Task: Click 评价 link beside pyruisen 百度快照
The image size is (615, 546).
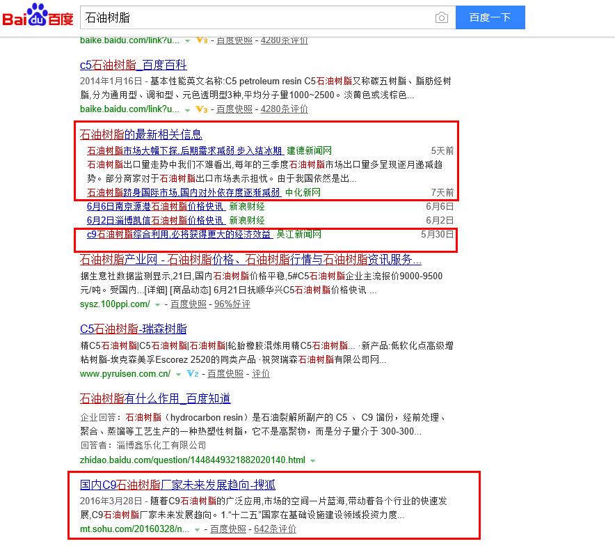Action: pos(261,374)
